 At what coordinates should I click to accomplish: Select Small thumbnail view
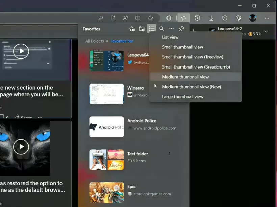pyautogui.click(x=195, y=47)
